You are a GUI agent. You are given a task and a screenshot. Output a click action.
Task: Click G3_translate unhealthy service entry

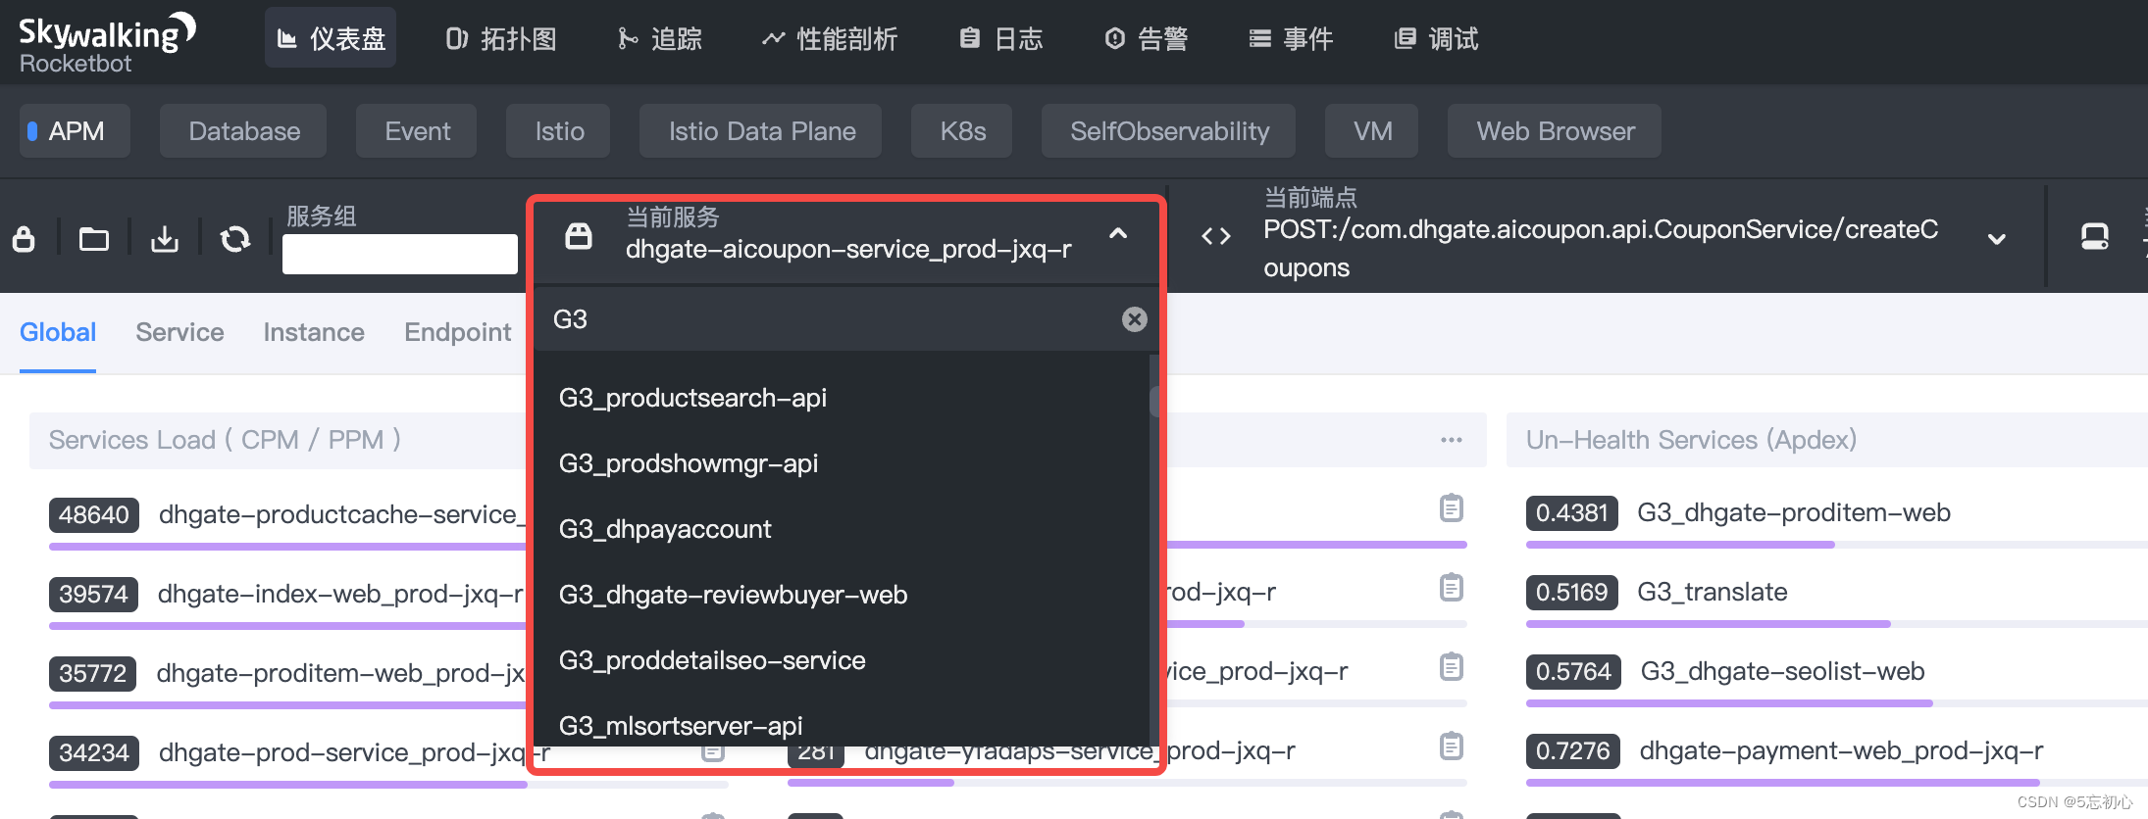point(1712,592)
